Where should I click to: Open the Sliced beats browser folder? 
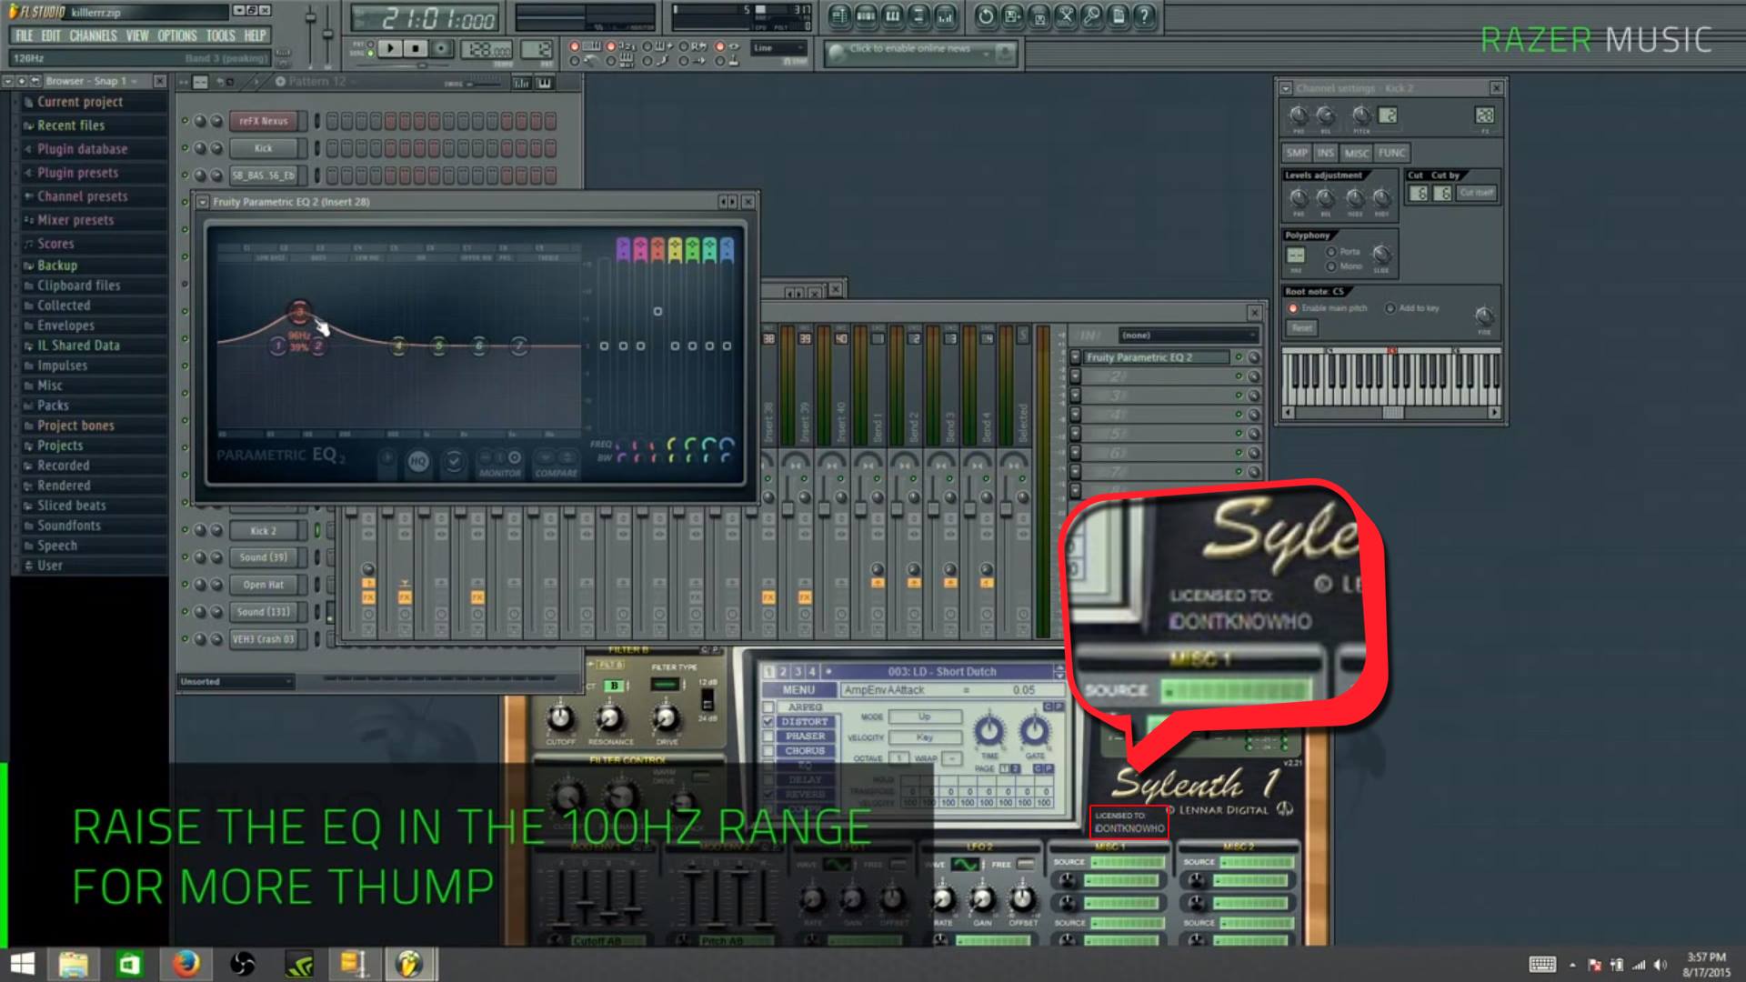click(71, 506)
